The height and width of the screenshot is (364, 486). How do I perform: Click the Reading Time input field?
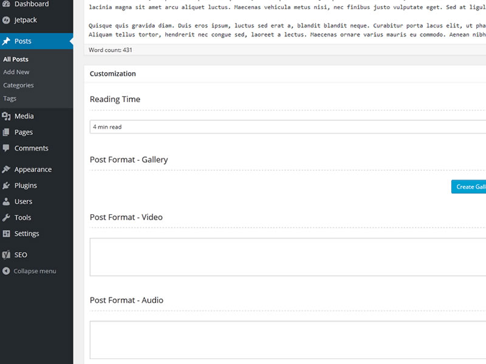point(287,127)
